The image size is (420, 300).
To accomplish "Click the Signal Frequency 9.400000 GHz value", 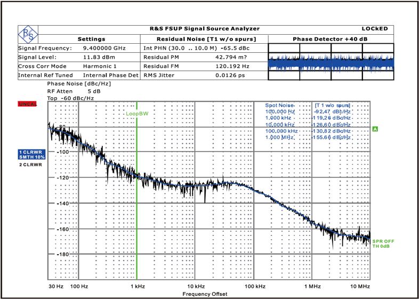I will (x=104, y=48).
